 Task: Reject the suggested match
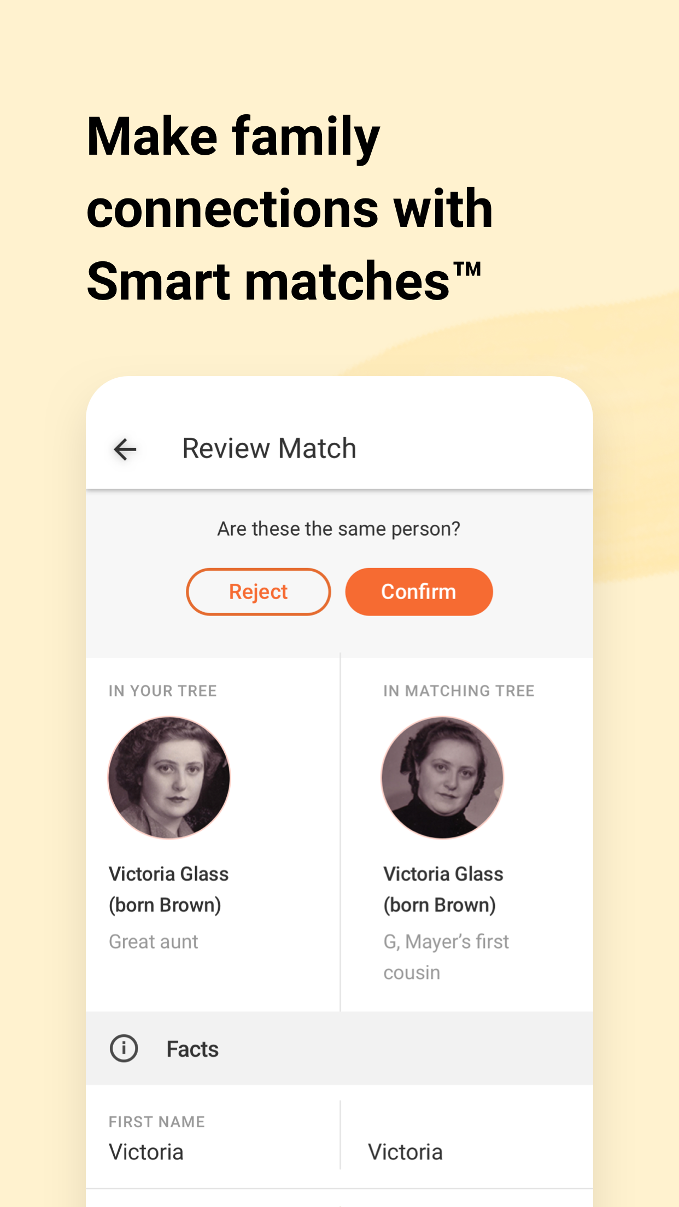coord(258,591)
